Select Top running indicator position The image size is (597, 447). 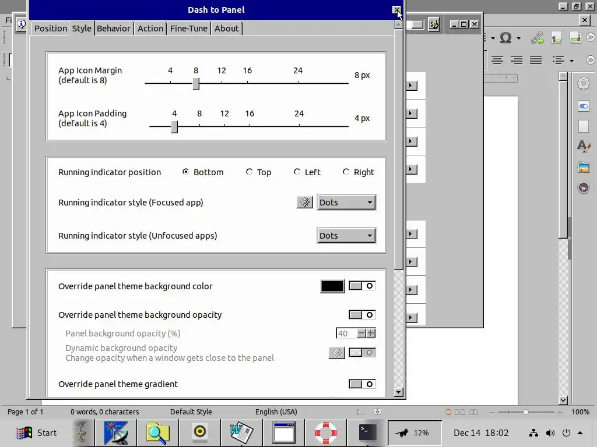pos(258,172)
